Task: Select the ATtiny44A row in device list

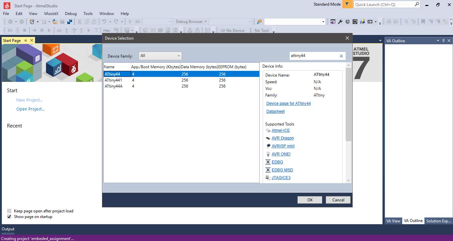Action: pyautogui.click(x=182, y=86)
